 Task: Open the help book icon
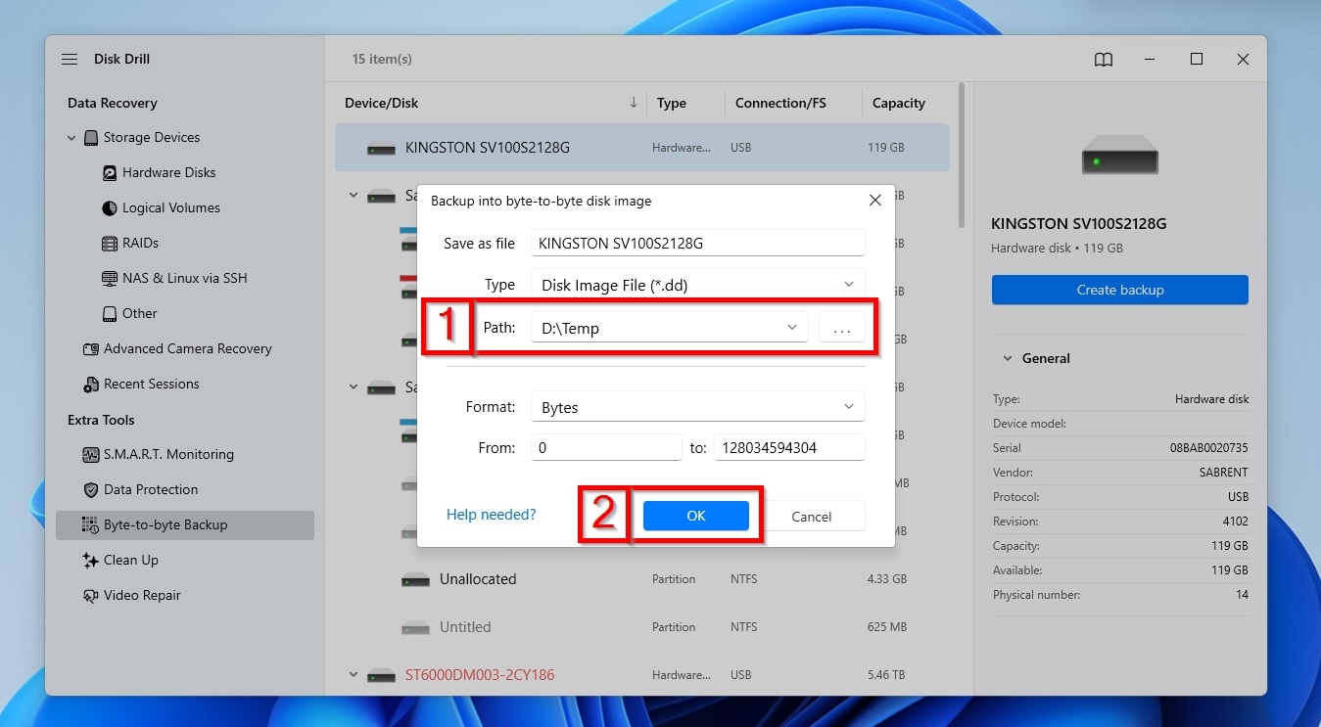(x=1104, y=60)
